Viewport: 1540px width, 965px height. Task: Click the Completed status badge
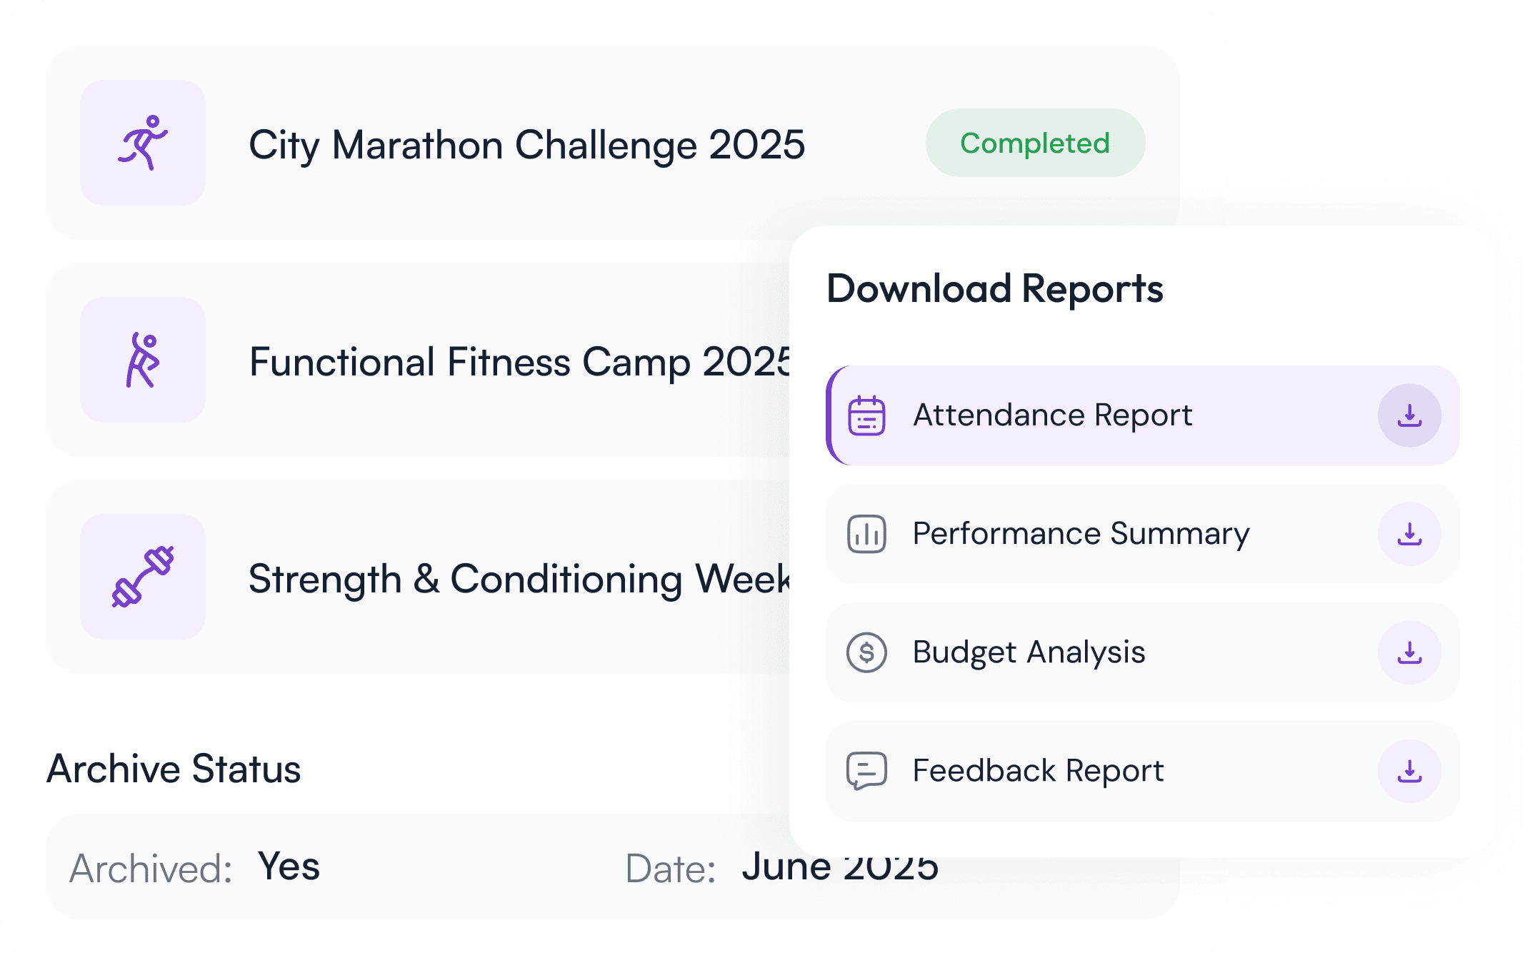click(x=1035, y=143)
